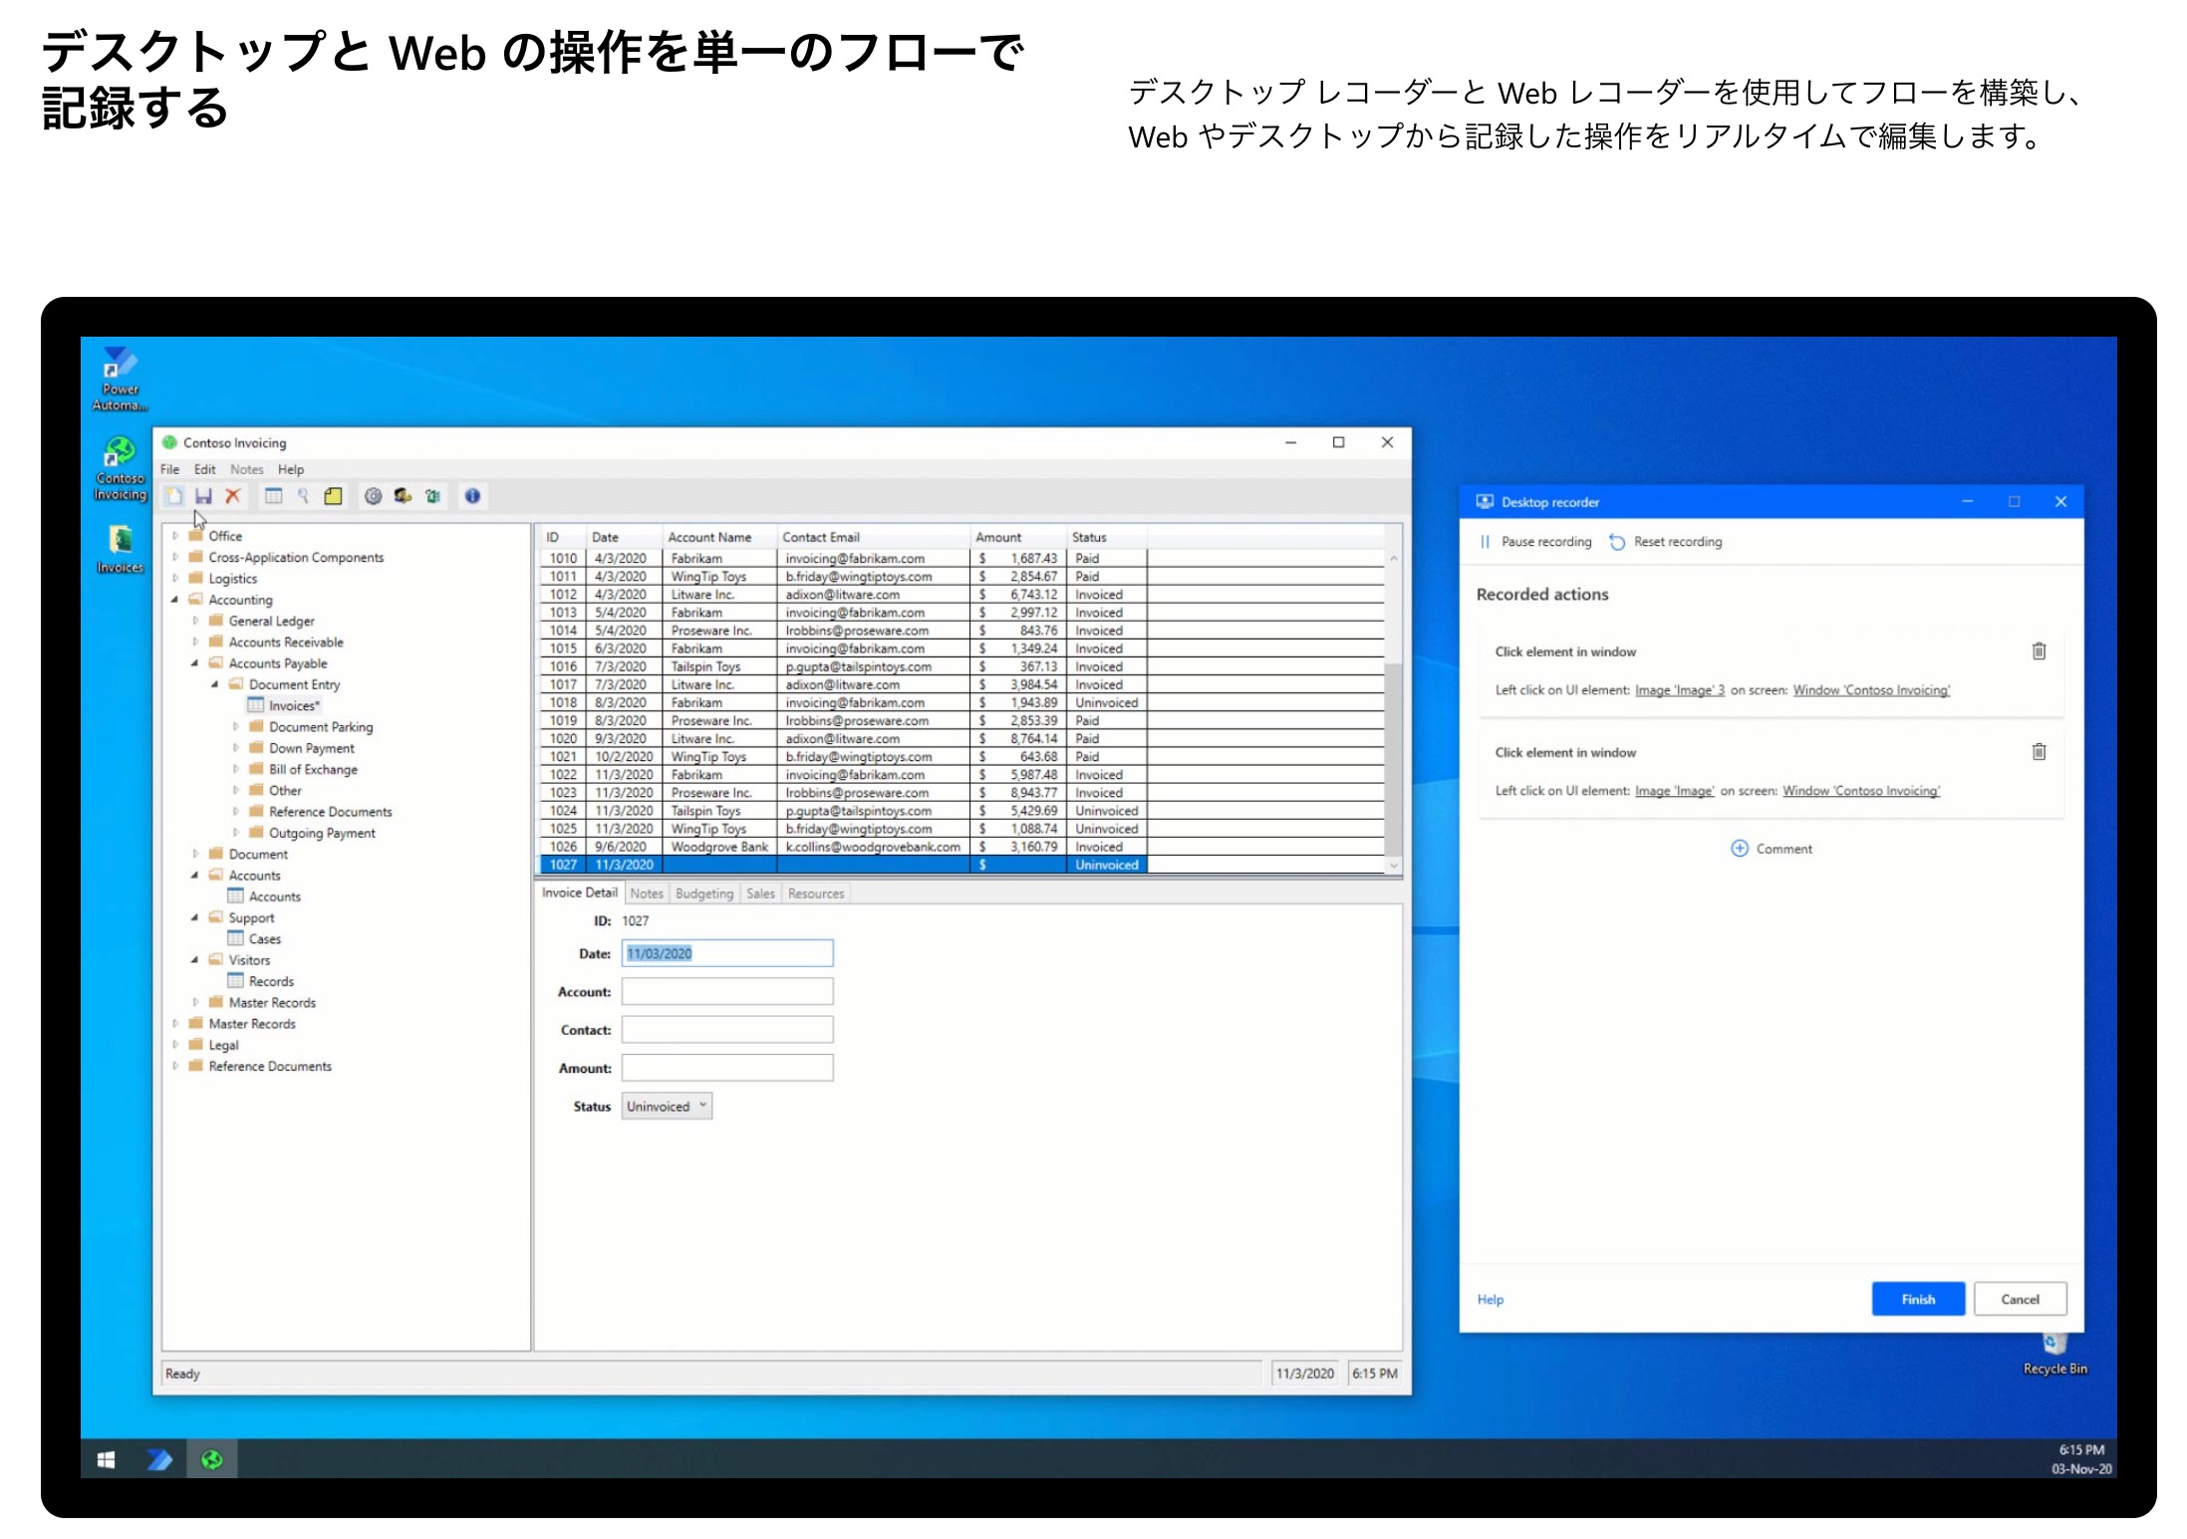This screenshot has width=2187, height=1539.
Task: Expand the Logistics tree node
Action: click(175, 578)
